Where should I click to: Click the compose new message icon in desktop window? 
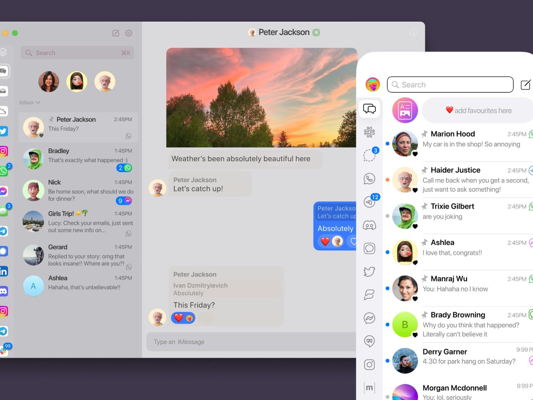116,33
